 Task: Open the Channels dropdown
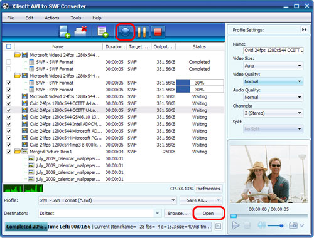(273, 113)
